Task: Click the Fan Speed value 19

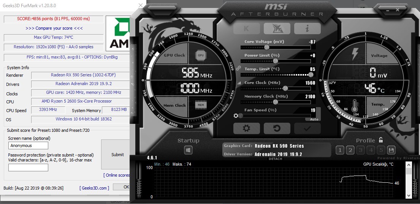Action: point(313,110)
